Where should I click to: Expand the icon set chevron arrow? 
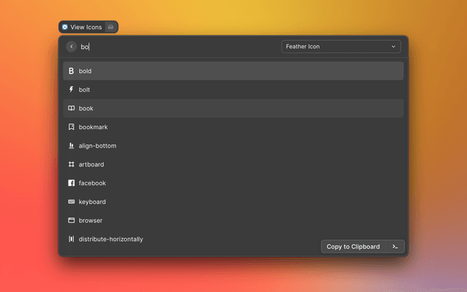[x=393, y=47]
